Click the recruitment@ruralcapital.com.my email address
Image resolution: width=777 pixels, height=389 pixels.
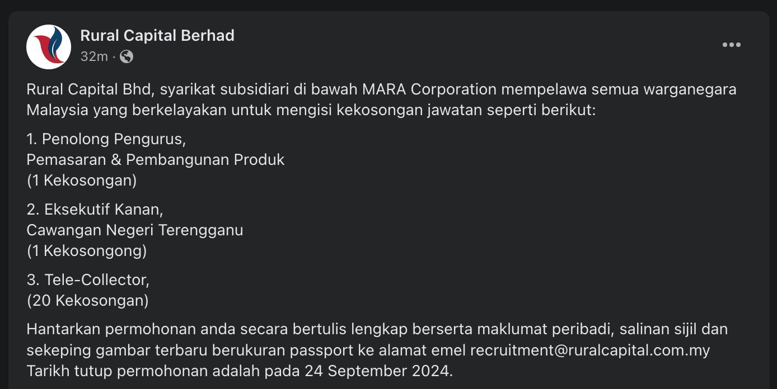[590, 350]
